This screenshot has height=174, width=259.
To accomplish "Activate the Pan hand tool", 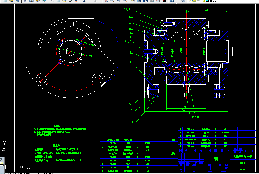I will (106, 1).
